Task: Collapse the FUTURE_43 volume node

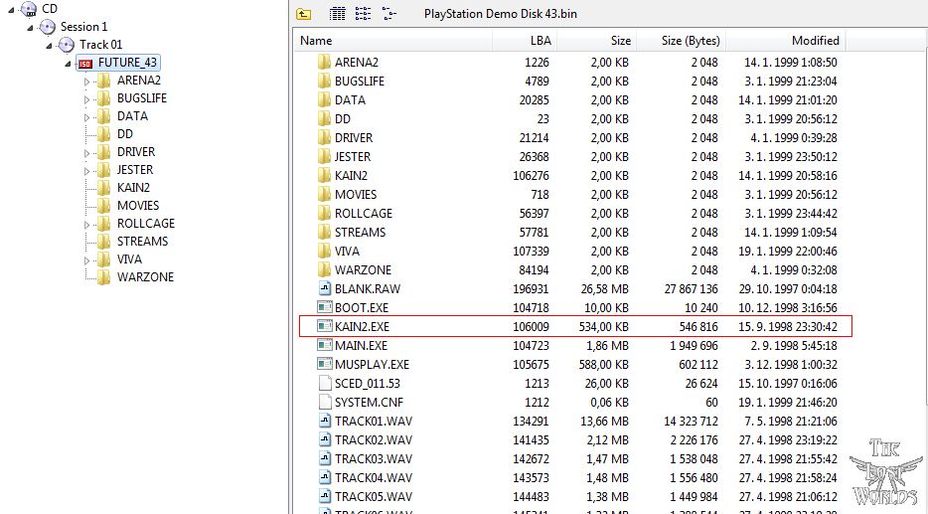Action: tap(69, 64)
